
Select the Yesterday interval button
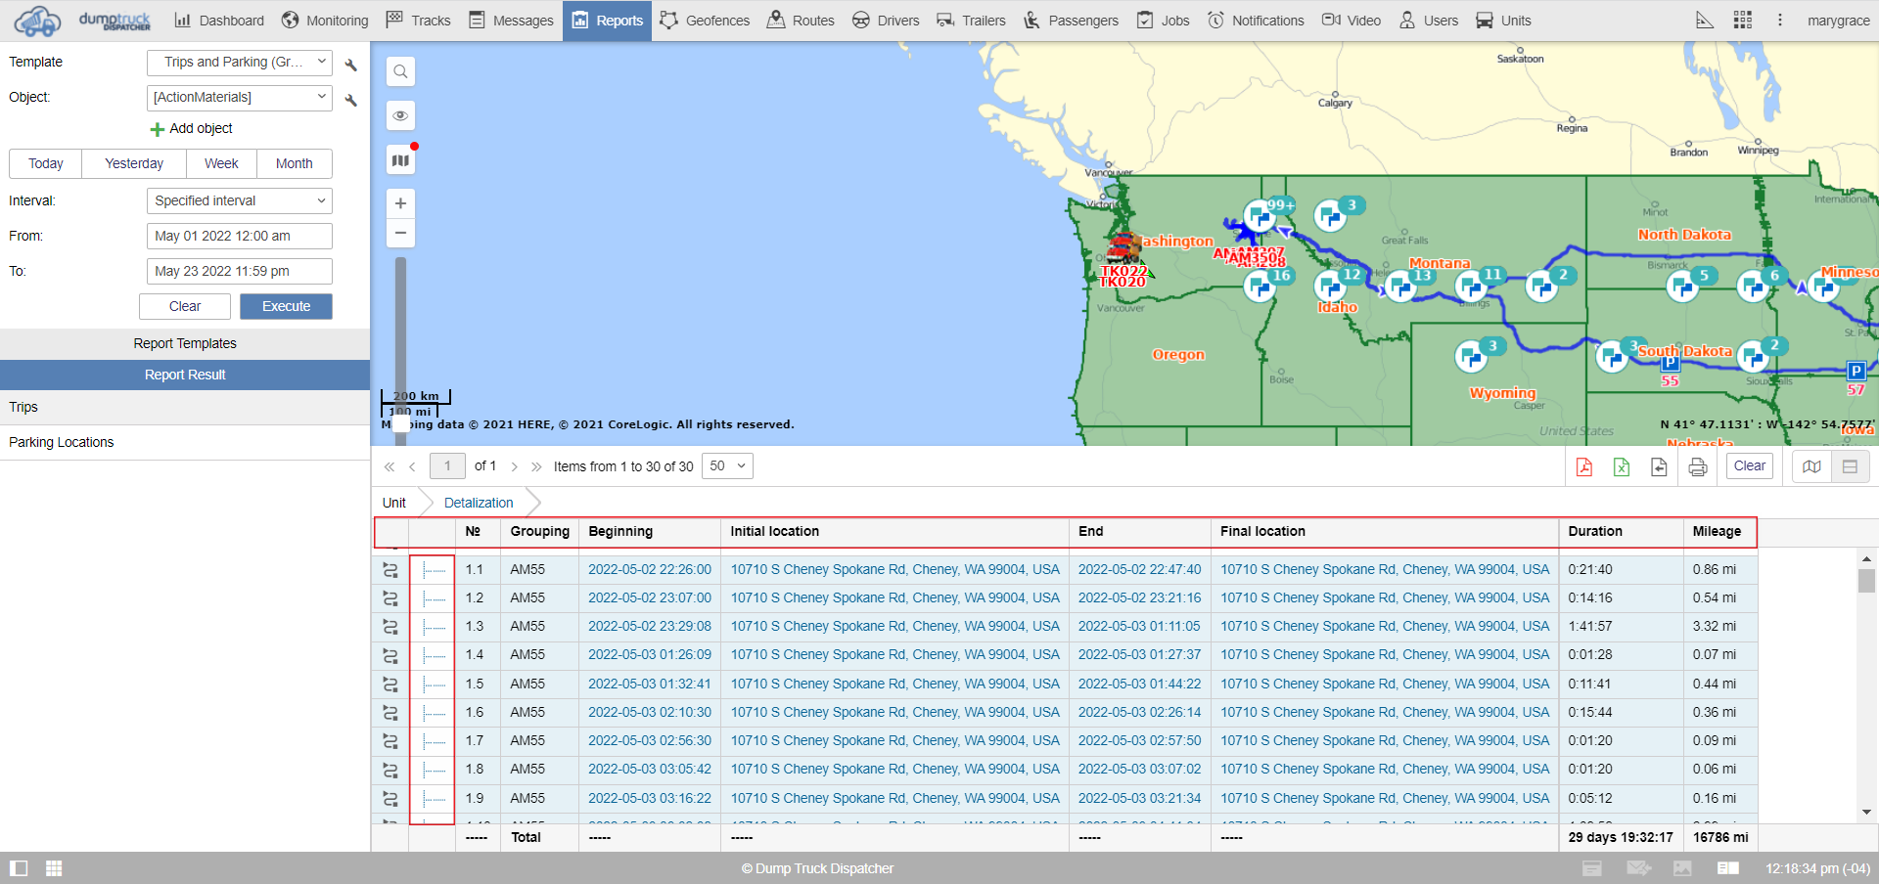point(134,163)
